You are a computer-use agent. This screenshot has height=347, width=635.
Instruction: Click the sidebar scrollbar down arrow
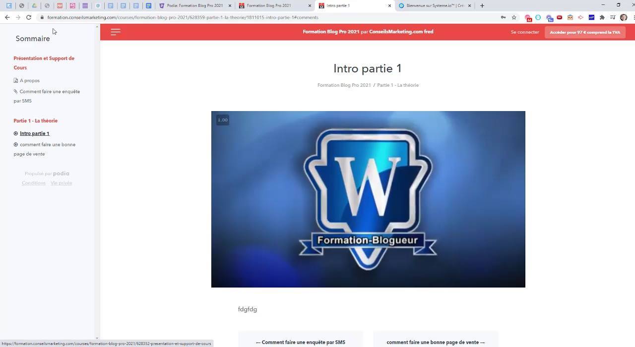(x=97, y=338)
